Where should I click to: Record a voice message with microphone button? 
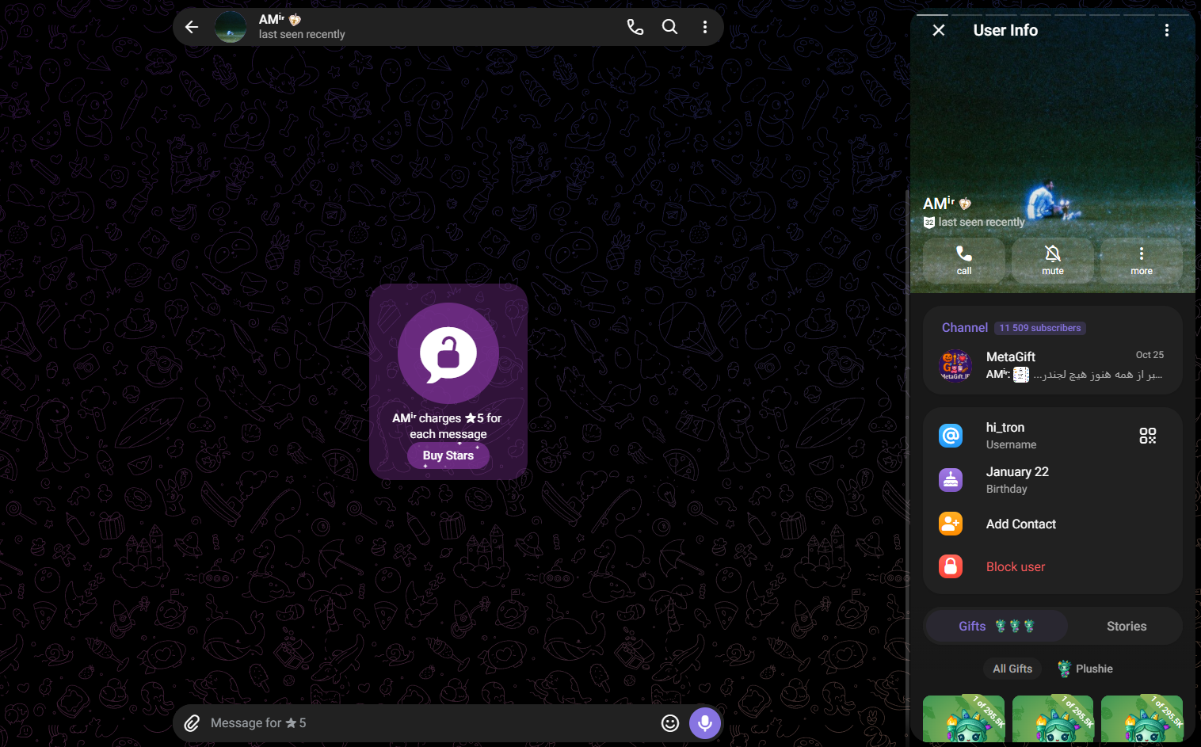[705, 723]
